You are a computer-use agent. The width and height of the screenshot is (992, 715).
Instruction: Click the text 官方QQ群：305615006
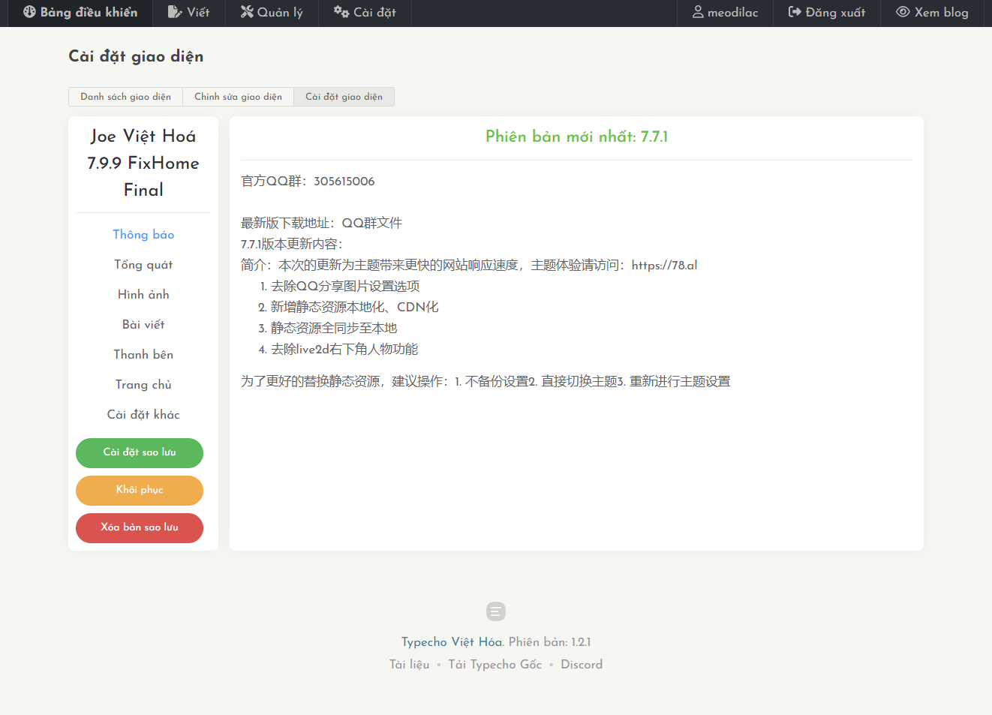308,182
